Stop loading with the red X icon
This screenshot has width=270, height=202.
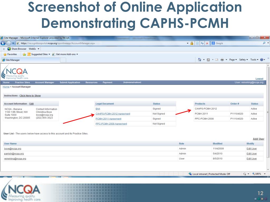coord(207,43)
